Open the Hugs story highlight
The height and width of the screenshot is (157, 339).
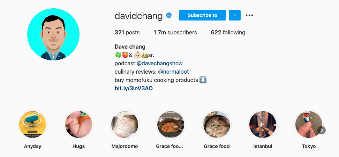tap(79, 124)
